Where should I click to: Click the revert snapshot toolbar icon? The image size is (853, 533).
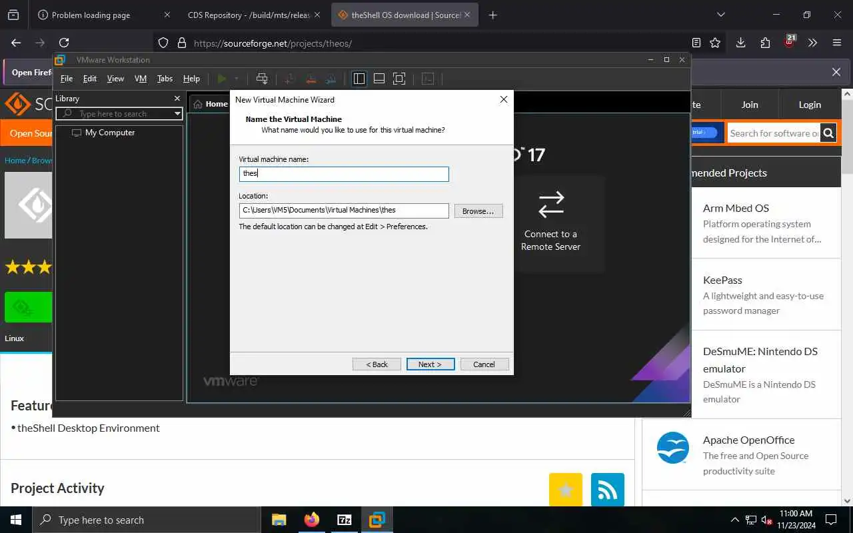coord(311,79)
